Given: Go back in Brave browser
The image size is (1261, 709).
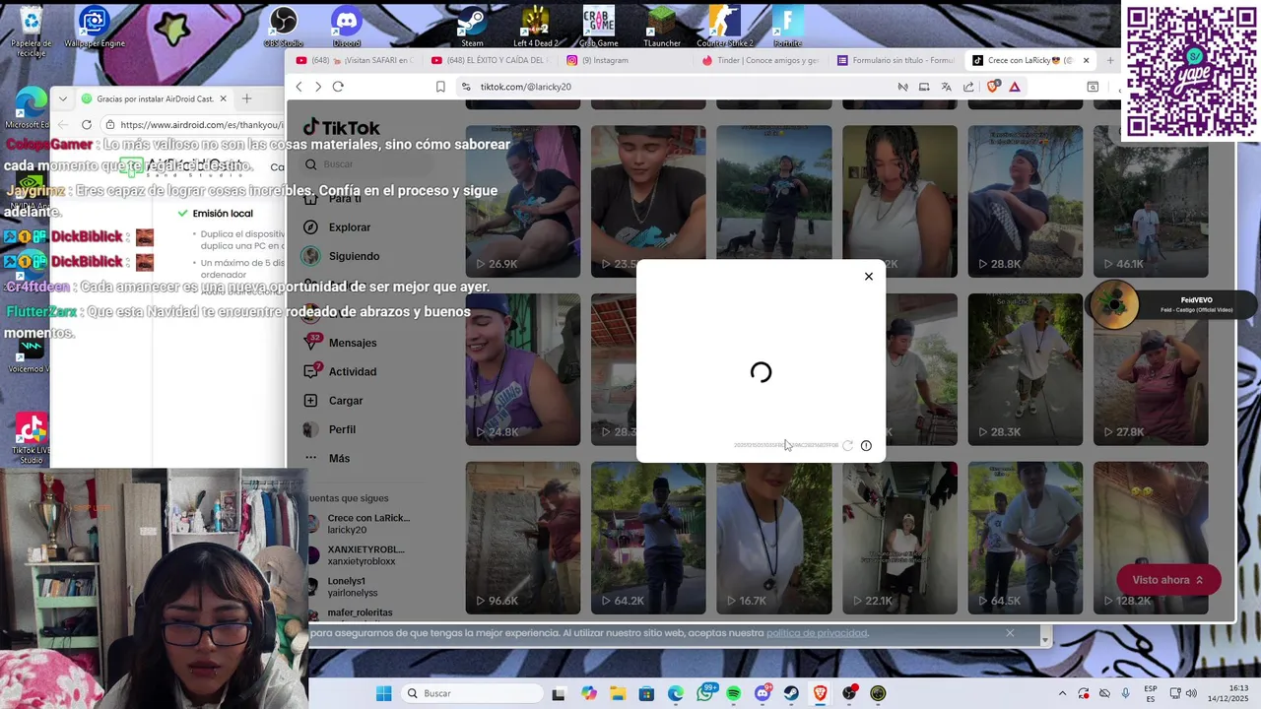Looking at the screenshot, I should pyautogui.click(x=299, y=87).
